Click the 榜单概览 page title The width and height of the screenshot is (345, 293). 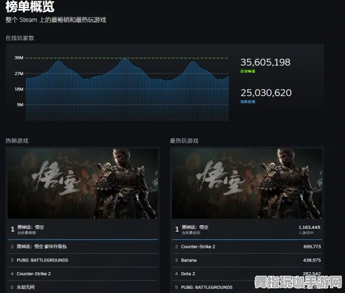point(30,7)
